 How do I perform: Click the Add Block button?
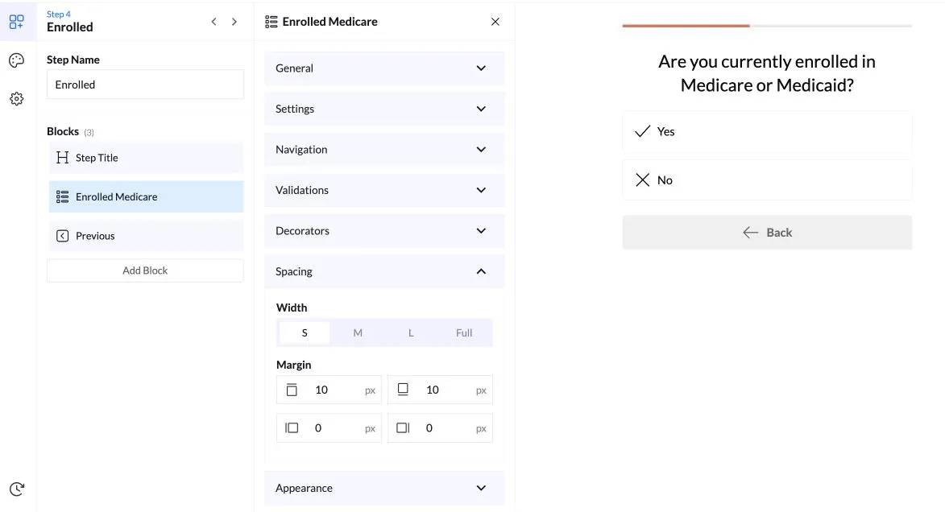pyautogui.click(x=145, y=270)
